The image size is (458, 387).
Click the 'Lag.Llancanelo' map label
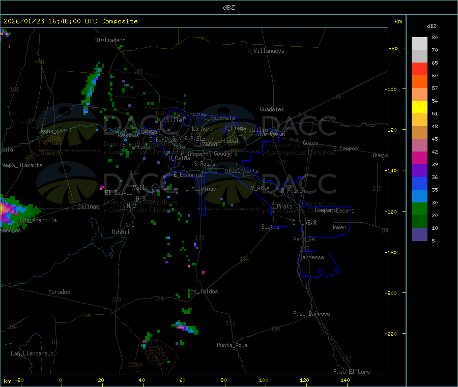33,353
